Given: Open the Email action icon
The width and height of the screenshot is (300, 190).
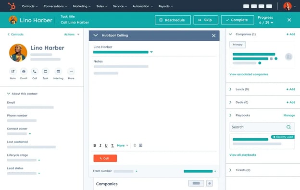Looking at the screenshot, I should point(24,71).
